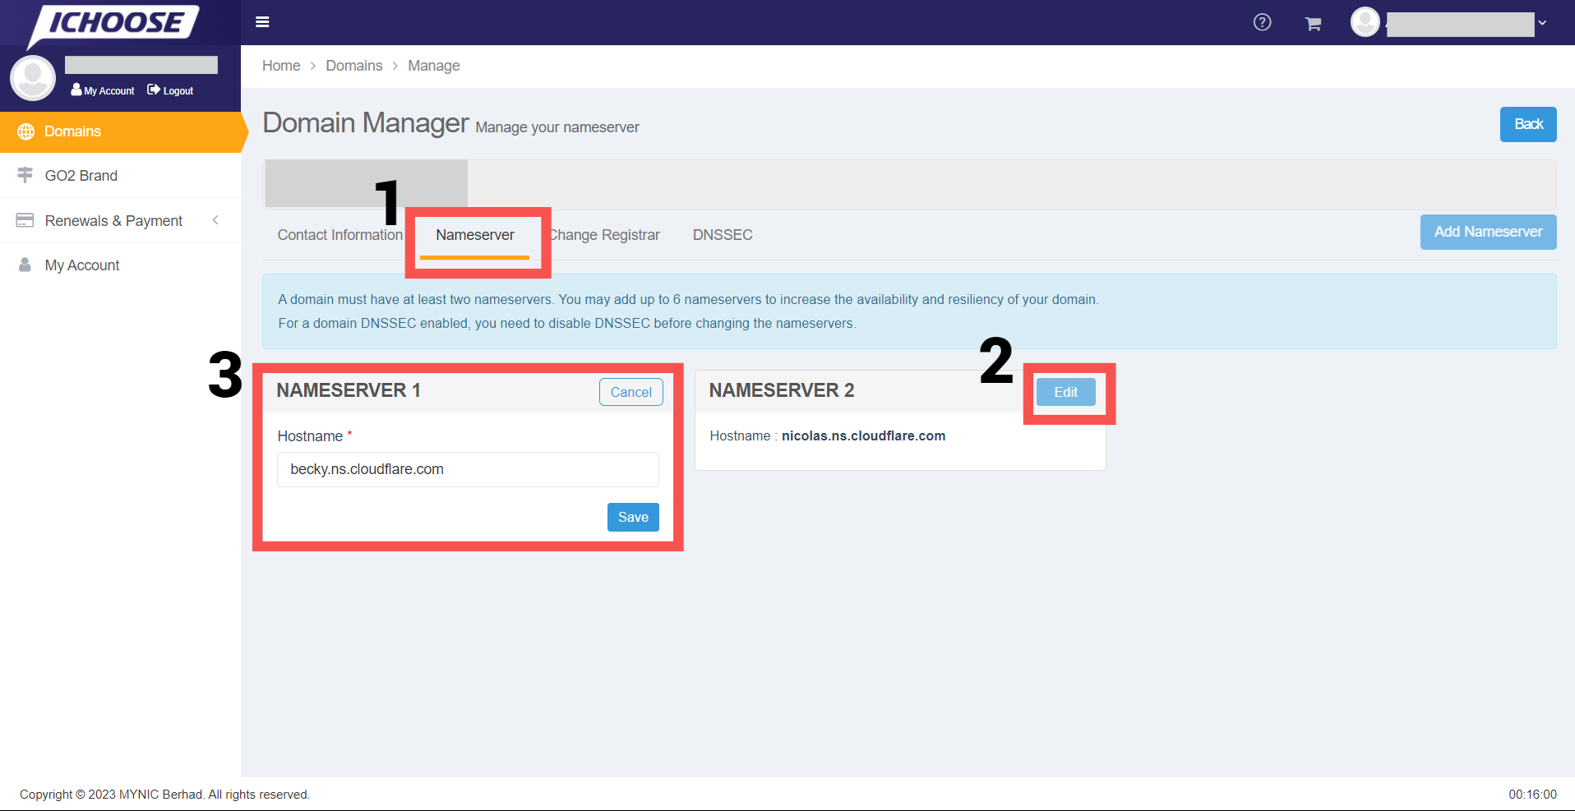Click Edit on Nameserver 2
Image resolution: width=1575 pixels, height=811 pixels.
coord(1065,392)
